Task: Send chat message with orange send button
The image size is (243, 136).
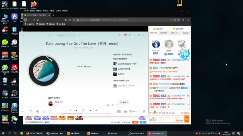Action: 187,119
